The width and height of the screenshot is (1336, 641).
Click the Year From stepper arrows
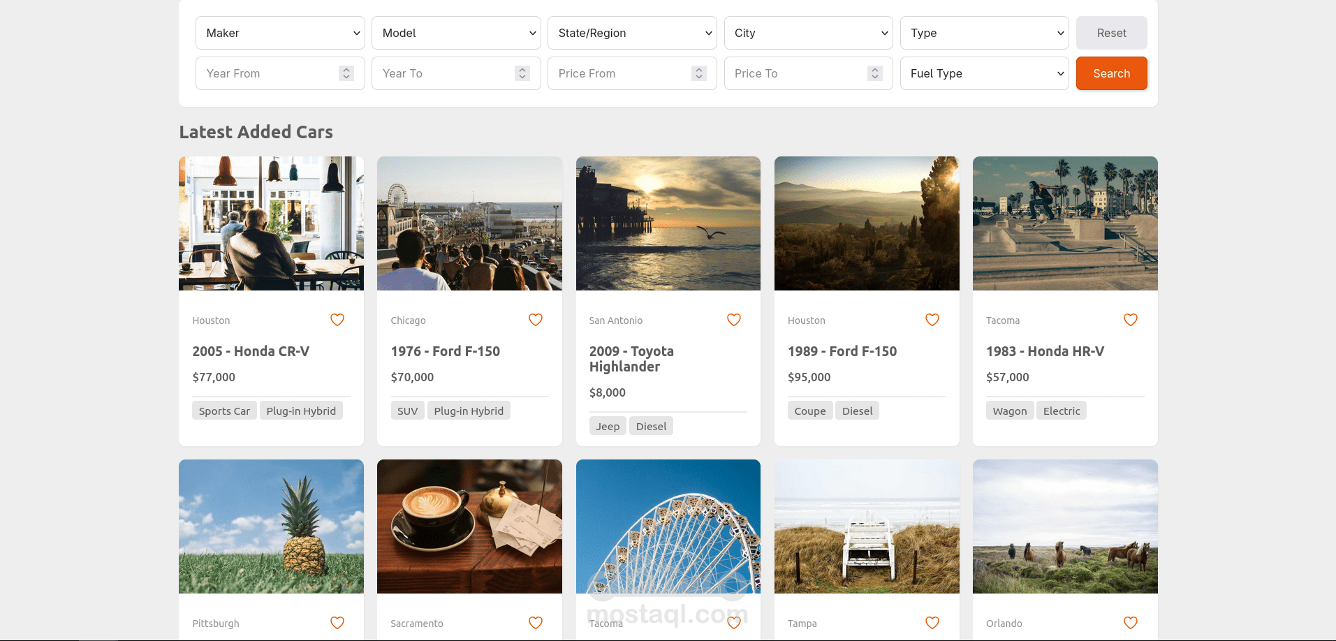point(346,73)
